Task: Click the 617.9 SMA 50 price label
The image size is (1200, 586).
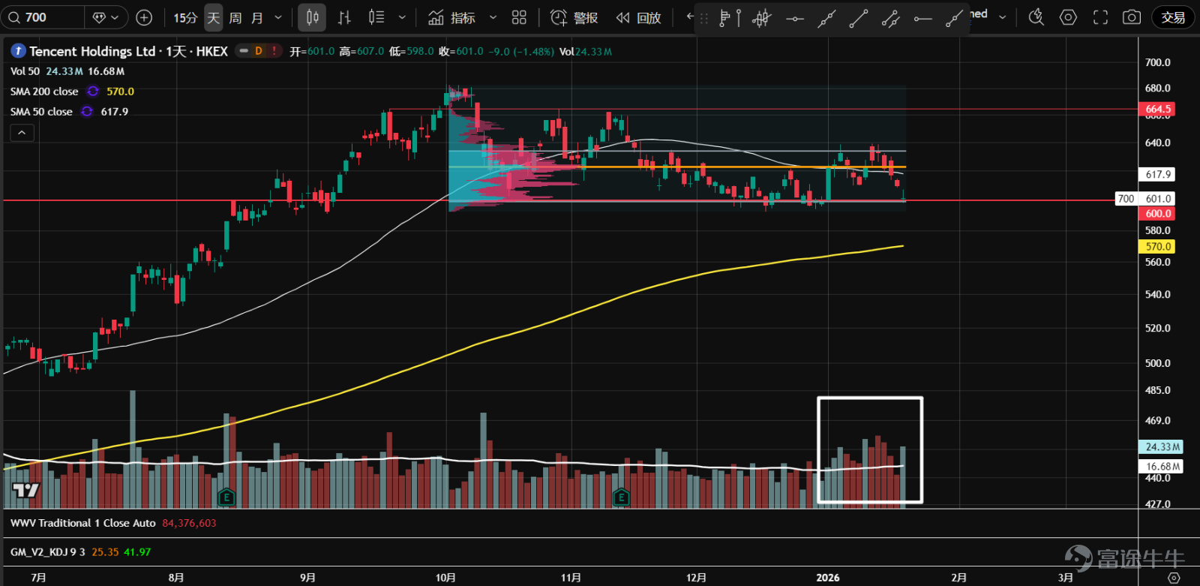Action: [x=1158, y=174]
